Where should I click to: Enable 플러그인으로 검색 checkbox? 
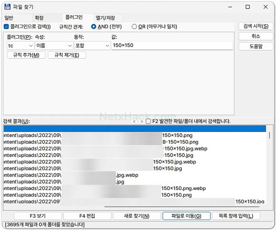[6, 27]
